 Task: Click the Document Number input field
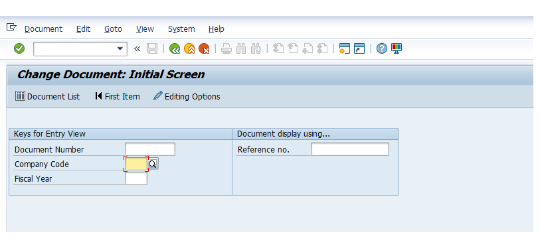tap(150, 149)
